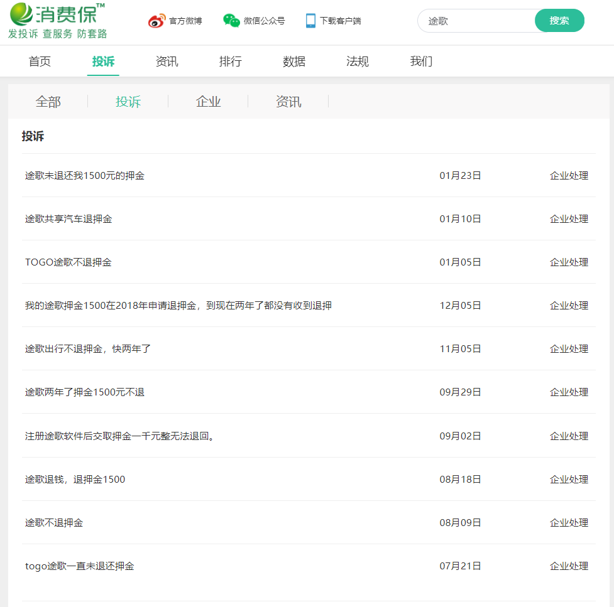The width and height of the screenshot is (614, 607).
Task: Focus the search box containing 途歌
Action: [x=476, y=21]
